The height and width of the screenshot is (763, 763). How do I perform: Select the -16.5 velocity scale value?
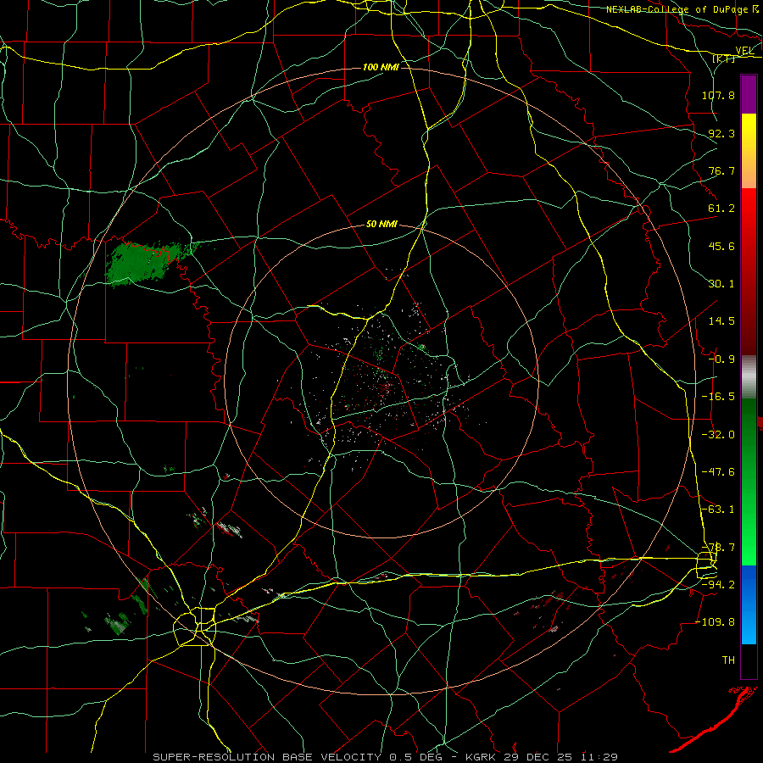tap(718, 397)
